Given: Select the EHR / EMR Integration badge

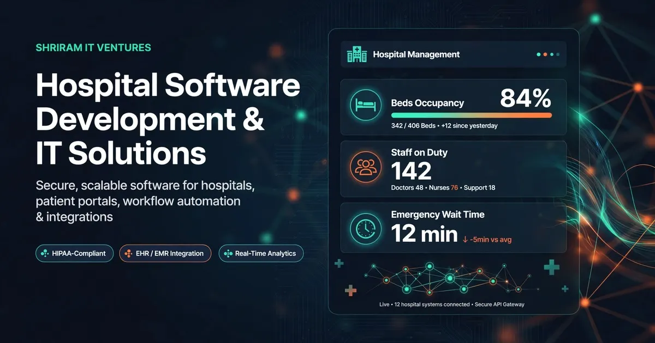Looking at the screenshot, I should pos(165,254).
